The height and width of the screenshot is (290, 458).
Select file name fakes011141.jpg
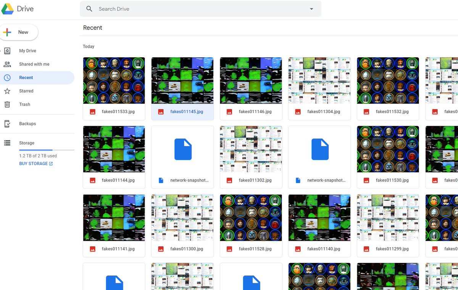click(x=118, y=249)
